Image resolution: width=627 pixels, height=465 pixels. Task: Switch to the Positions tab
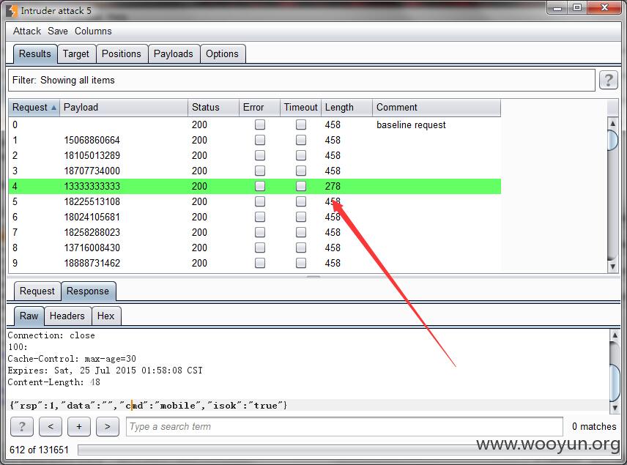pyautogui.click(x=122, y=53)
